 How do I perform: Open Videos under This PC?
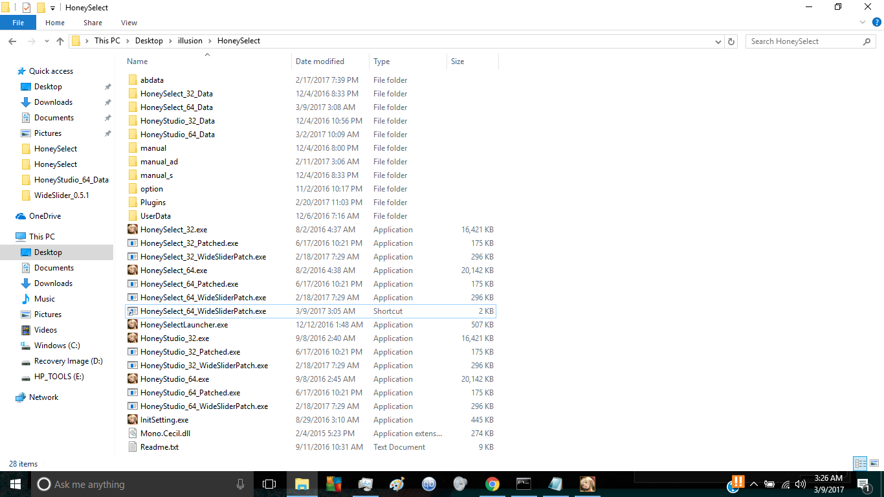click(x=46, y=330)
